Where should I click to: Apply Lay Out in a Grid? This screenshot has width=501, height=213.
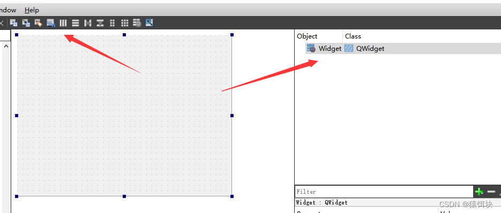(125, 22)
